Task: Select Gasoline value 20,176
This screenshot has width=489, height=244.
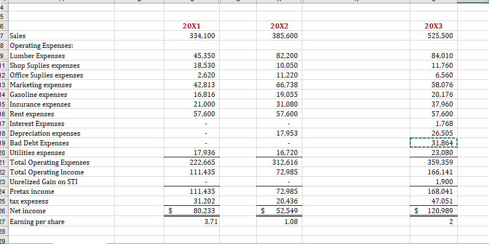Action: click(433, 95)
